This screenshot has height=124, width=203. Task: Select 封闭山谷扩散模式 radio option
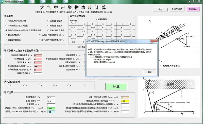(x=56, y=30)
